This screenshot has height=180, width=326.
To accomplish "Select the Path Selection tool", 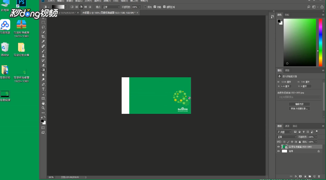I will (43, 94).
